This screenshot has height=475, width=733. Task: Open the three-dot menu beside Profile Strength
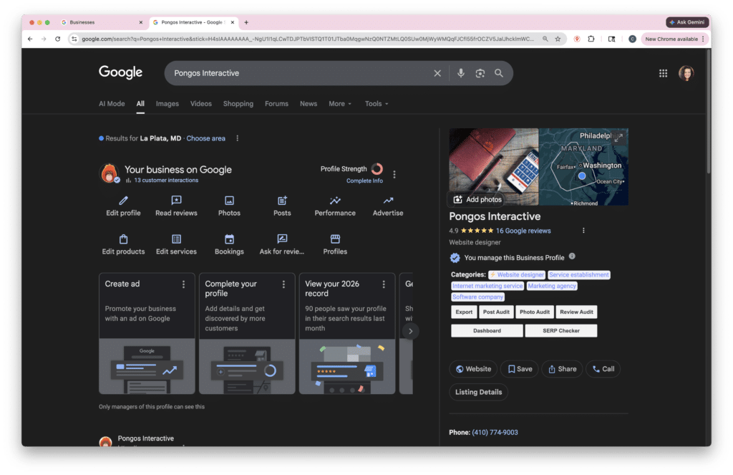click(394, 173)
